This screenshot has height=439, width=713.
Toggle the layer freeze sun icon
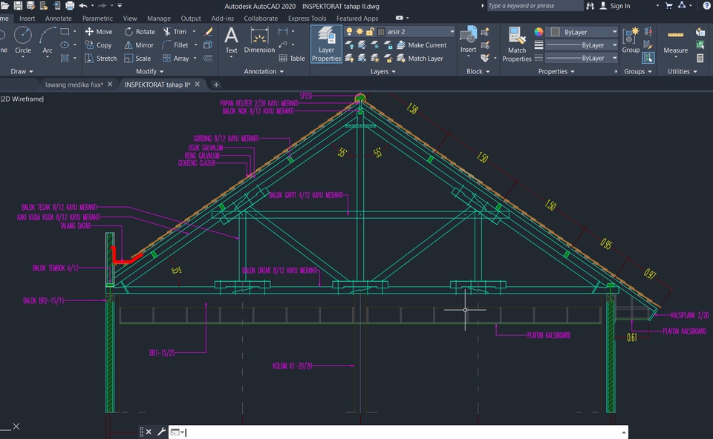coord(358,31)
